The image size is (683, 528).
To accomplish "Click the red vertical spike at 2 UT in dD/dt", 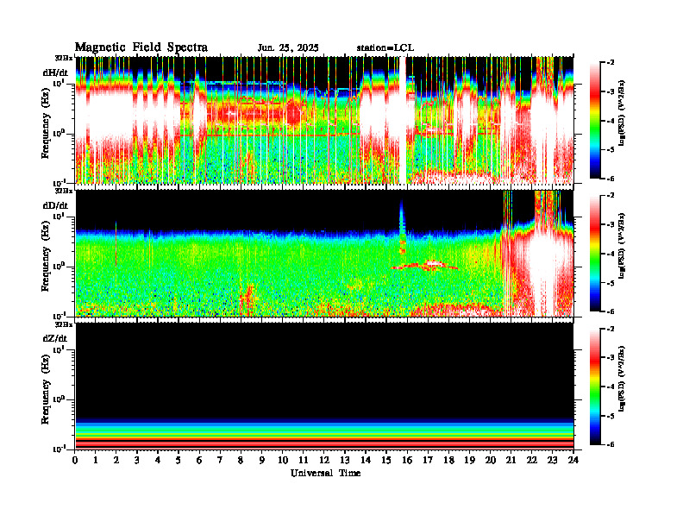I will pyautogui.click(x=116, y=244).
